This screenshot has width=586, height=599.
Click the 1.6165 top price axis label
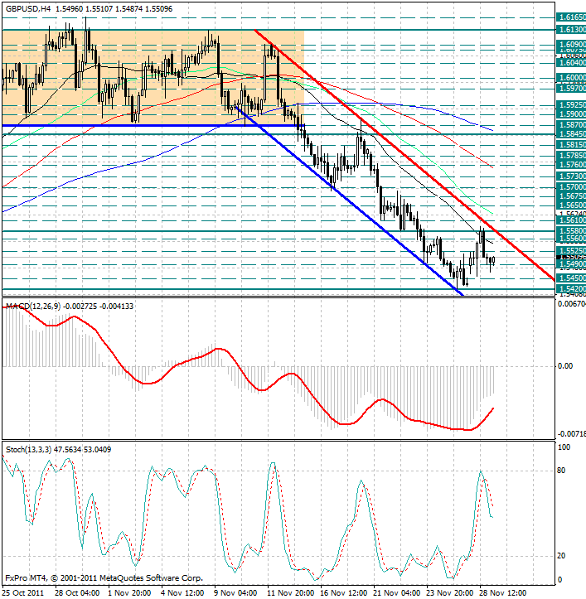(x=571, y=17)
